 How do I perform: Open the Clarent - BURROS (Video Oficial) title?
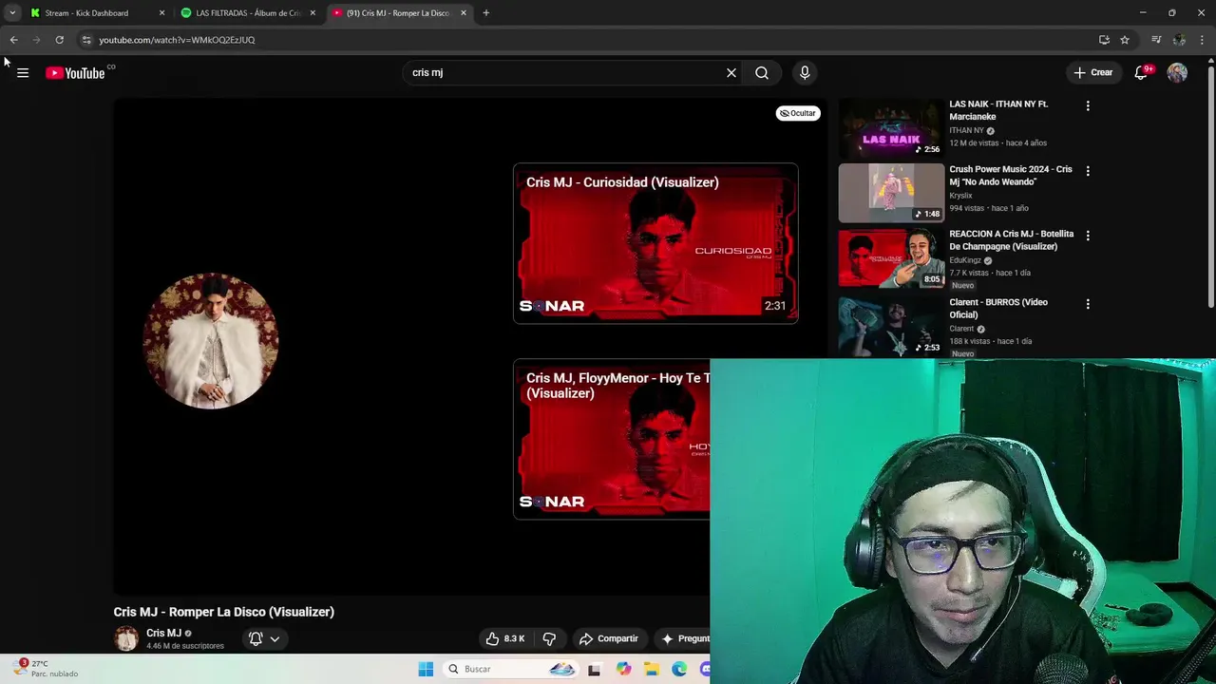click(998, 308)
